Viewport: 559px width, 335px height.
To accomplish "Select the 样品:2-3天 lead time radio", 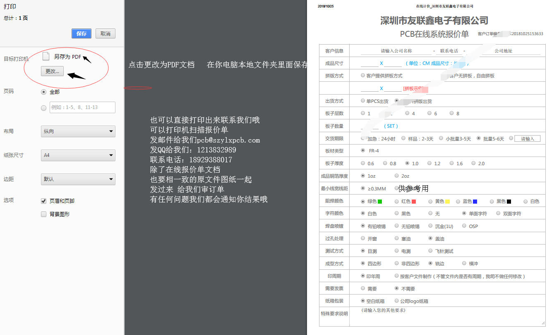I will point(403,138).
